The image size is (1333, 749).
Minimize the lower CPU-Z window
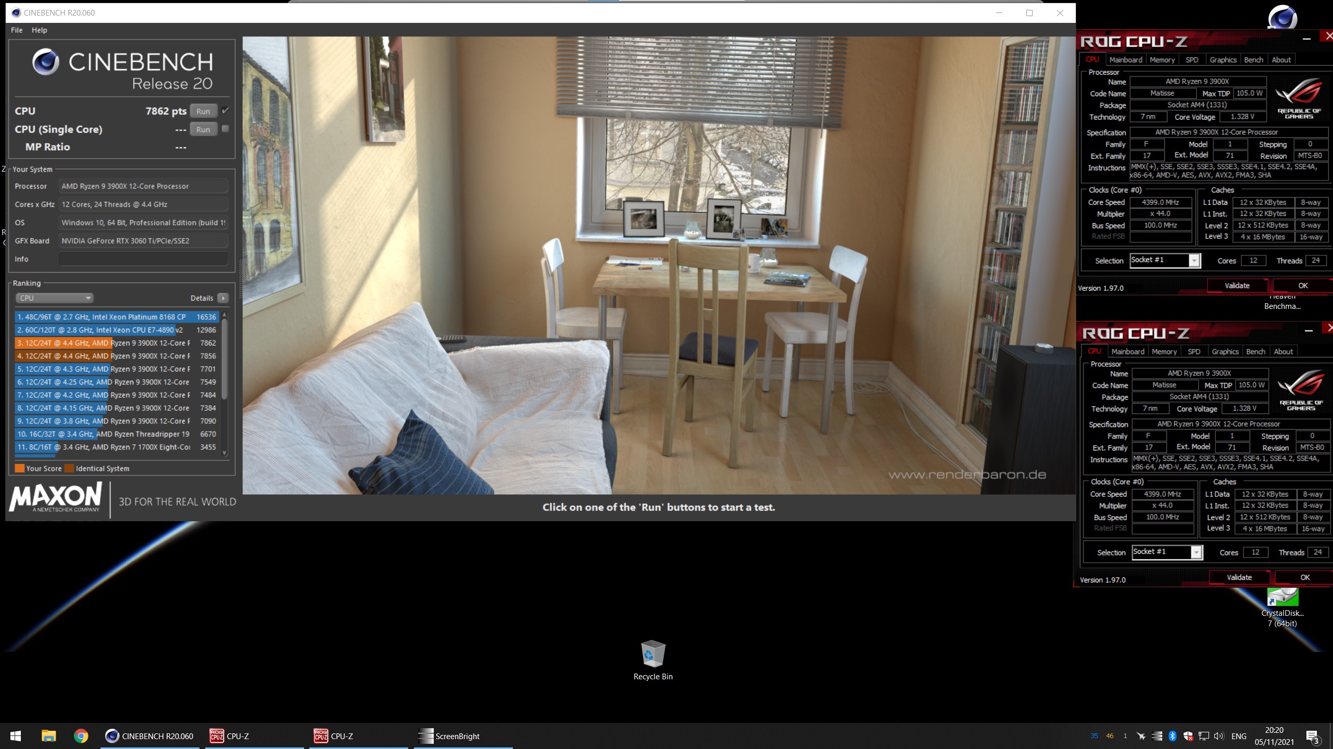point(1309,330)
